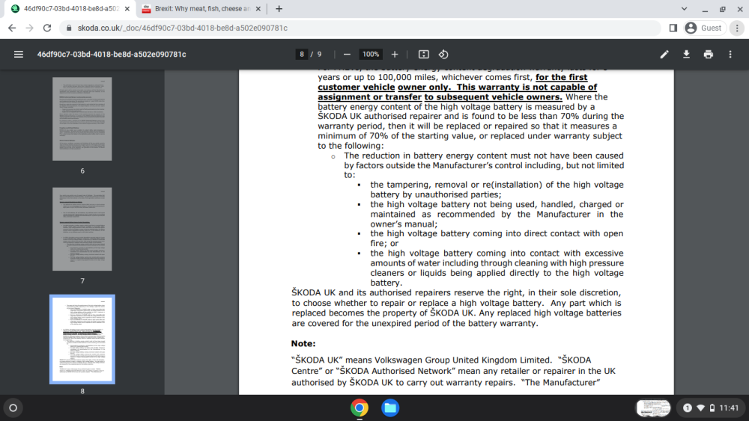Rotate the document counterclockwise
749x421 pixels.
443,55
